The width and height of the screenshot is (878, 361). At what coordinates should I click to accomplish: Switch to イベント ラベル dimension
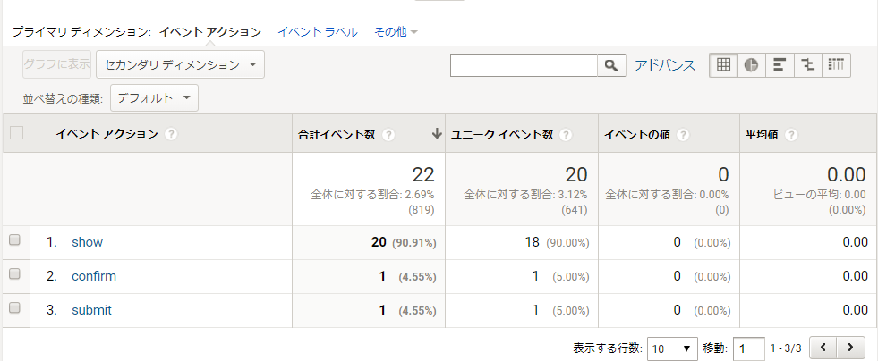pos(318,32)
